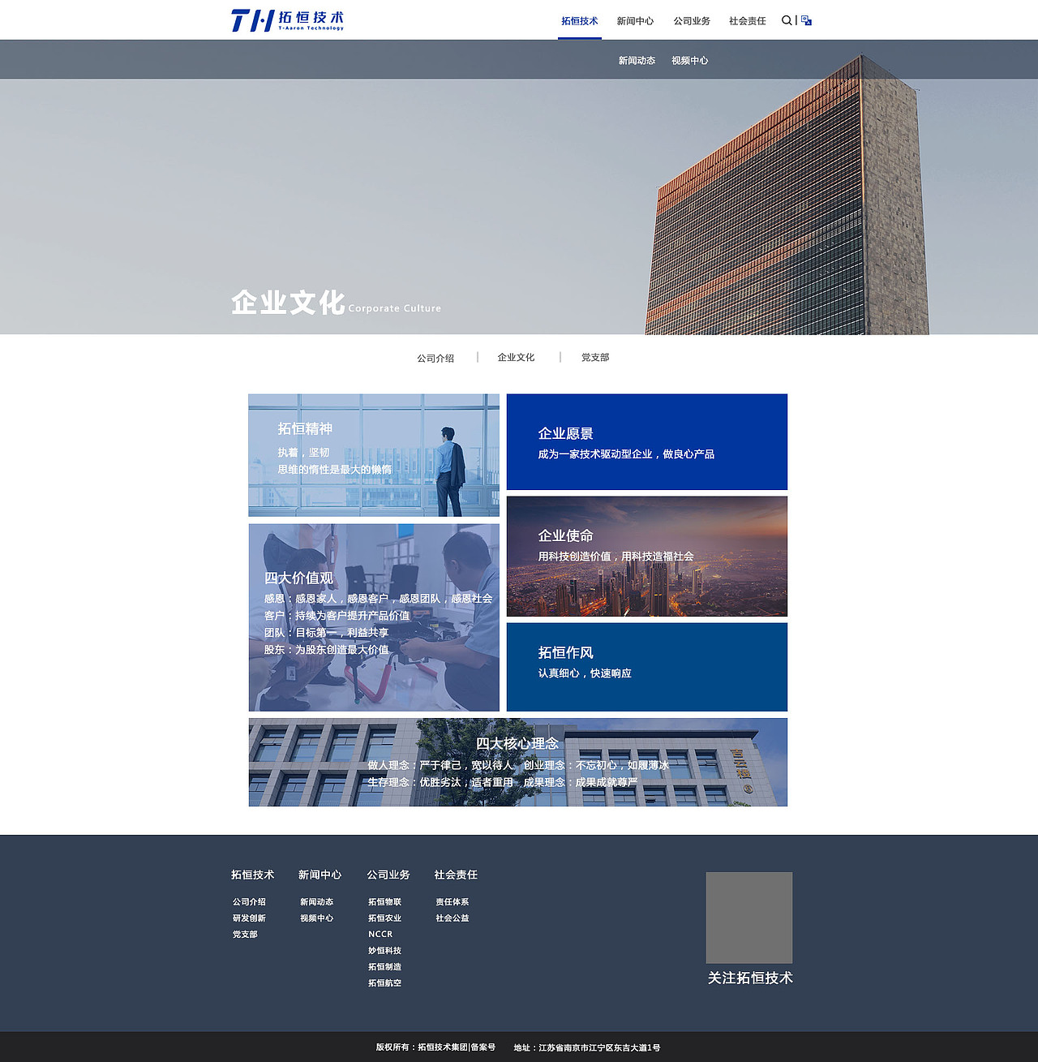Open footer link 党支部
Screen dimensions: 1038x1062
click(x=245, y=934)
